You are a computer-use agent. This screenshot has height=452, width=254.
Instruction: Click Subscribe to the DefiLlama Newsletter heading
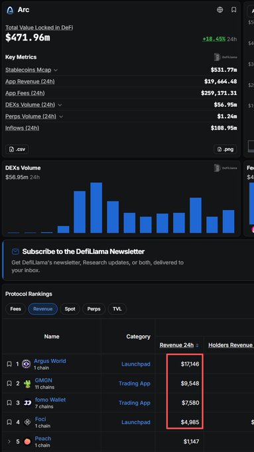[x=83, y=252]
